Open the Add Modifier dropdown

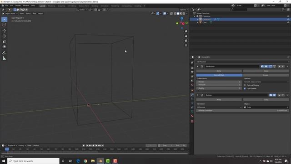[x=242, y=62]
